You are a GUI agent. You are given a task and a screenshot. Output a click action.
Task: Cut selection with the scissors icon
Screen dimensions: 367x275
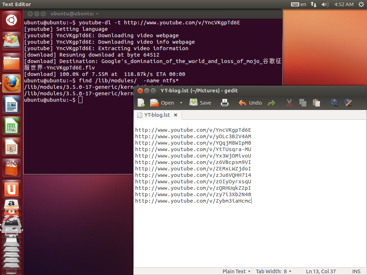tap(289, 103)
